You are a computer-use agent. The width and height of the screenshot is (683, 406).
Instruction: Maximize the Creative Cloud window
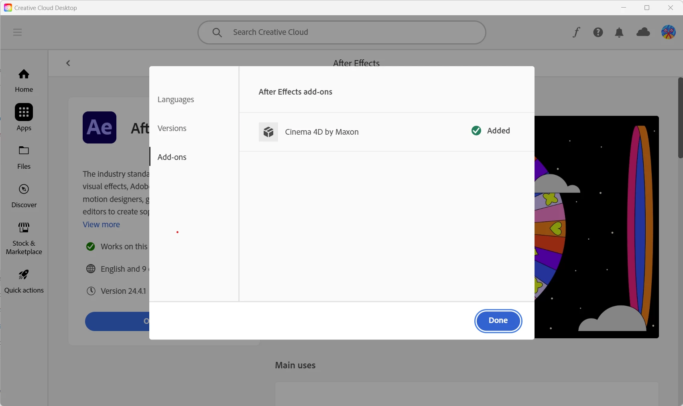(647, 8)
